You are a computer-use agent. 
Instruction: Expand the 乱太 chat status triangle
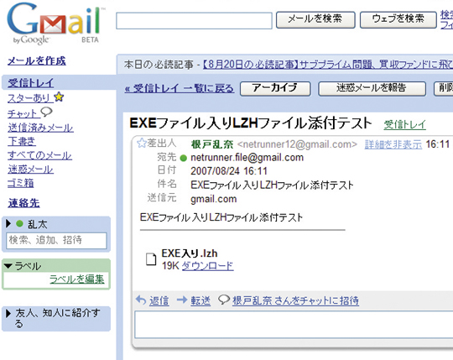8,223
